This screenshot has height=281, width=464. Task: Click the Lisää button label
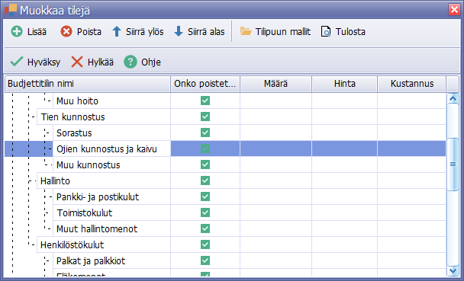(37, 31)
